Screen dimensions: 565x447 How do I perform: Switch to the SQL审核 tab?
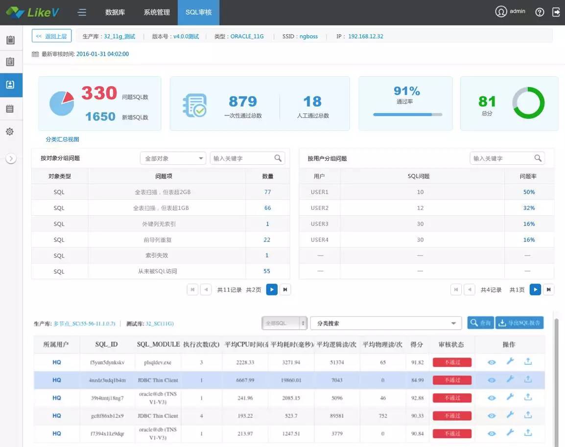(x=198, y=13)
